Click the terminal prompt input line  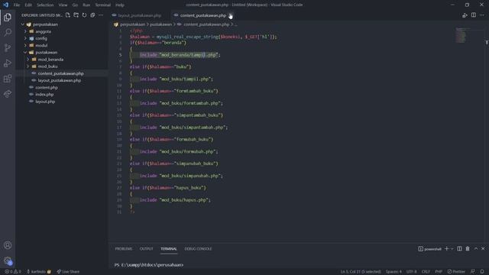click(149, 265)
